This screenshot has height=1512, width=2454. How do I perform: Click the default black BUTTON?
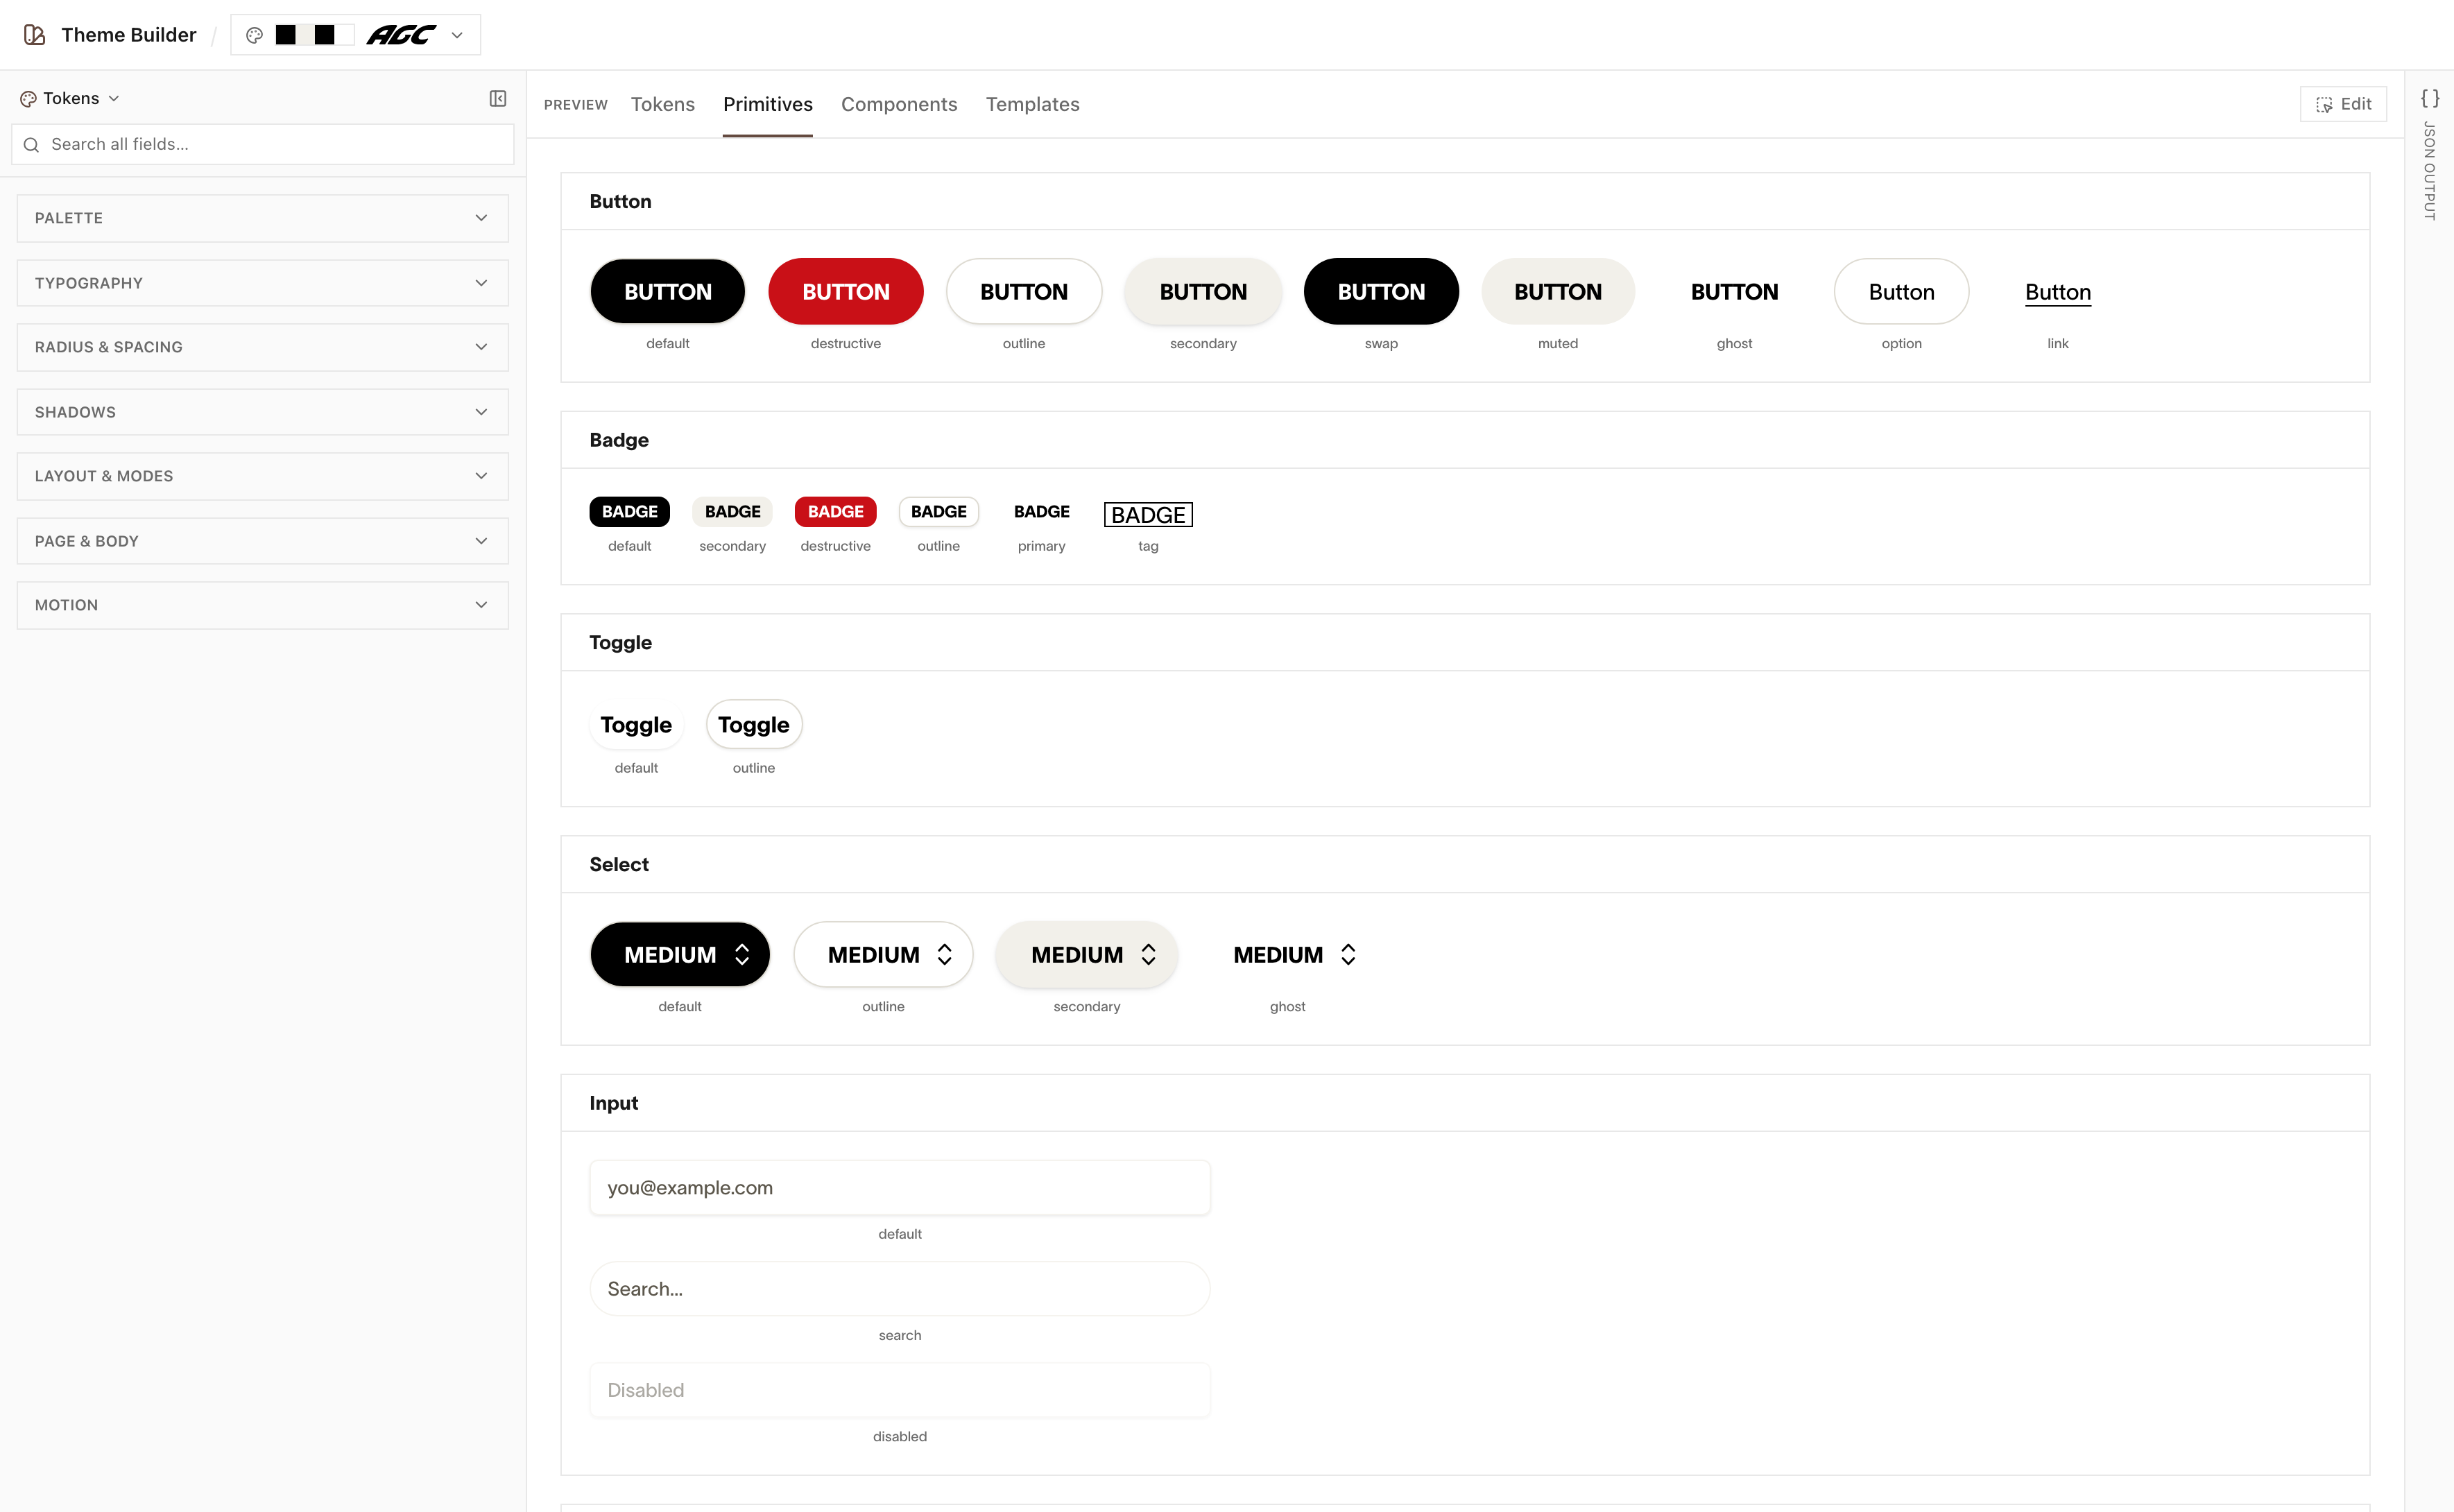[x=668, y=291]
